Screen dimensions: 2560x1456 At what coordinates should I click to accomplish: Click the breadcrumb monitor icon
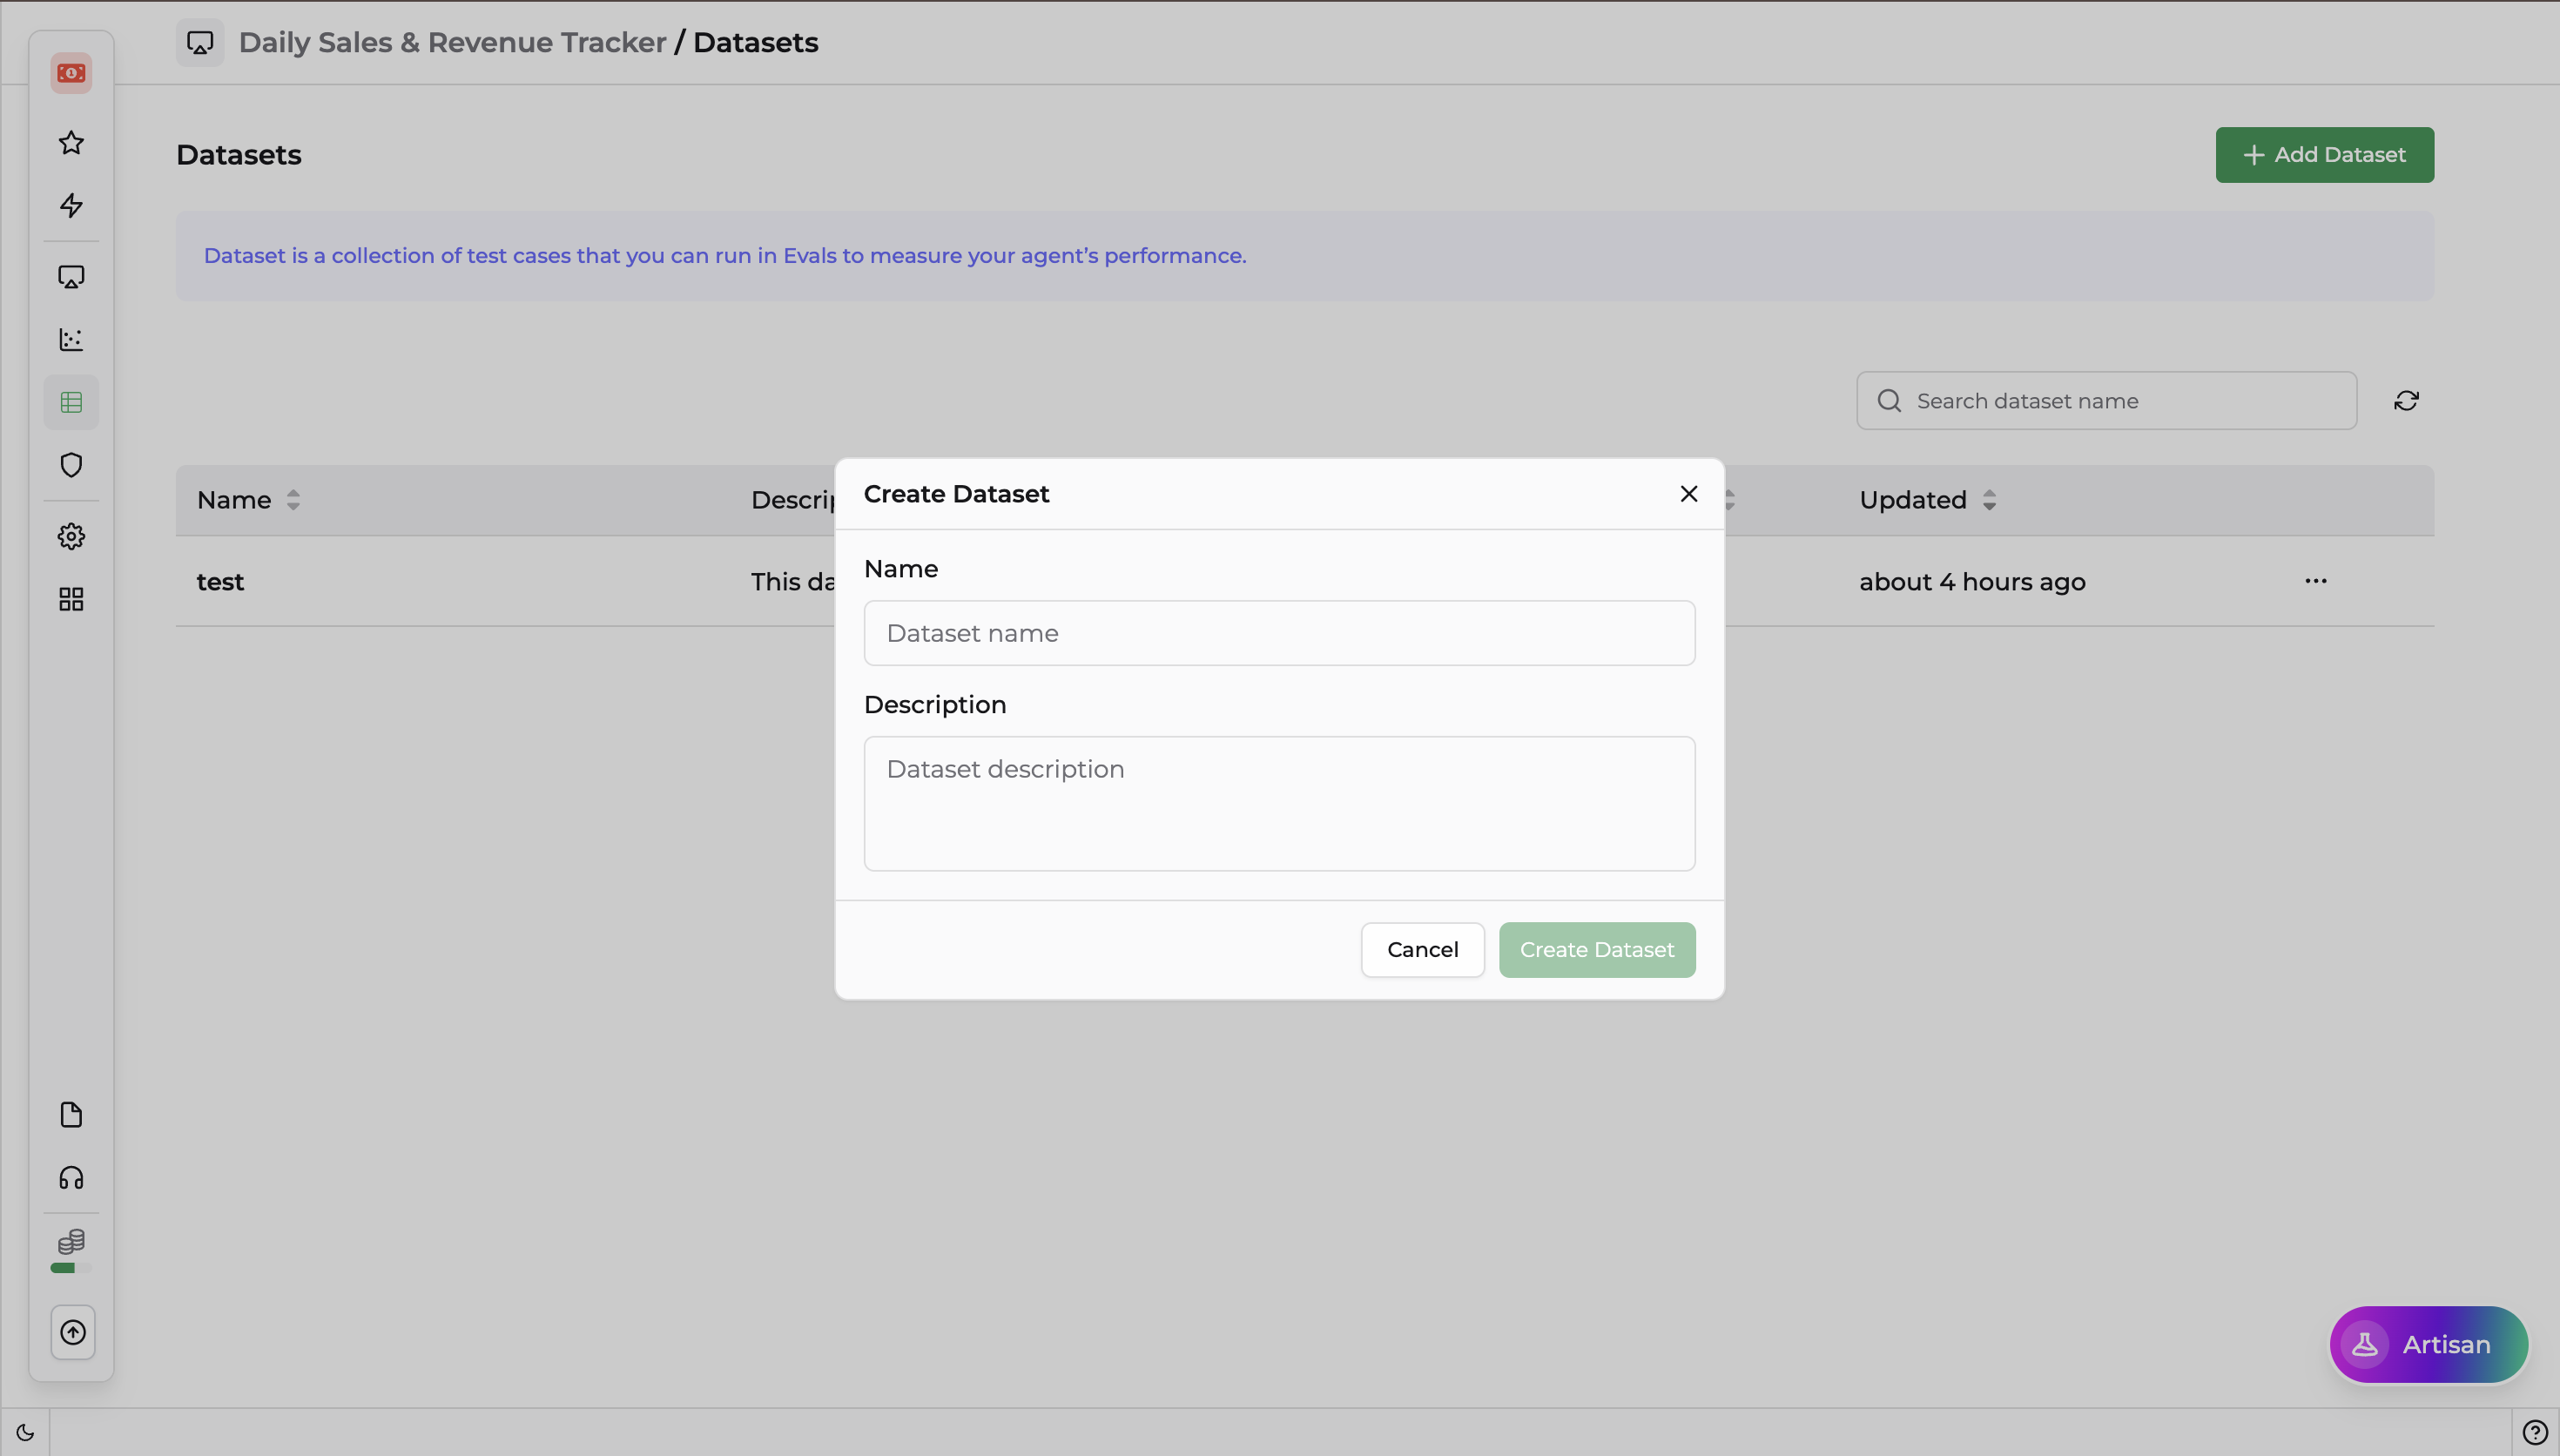coord(200,43)
